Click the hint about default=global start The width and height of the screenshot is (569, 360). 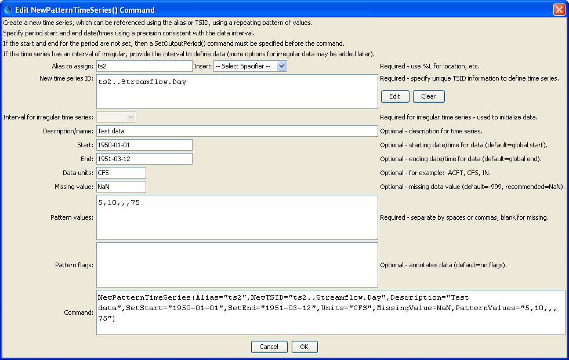pos(463,145)
